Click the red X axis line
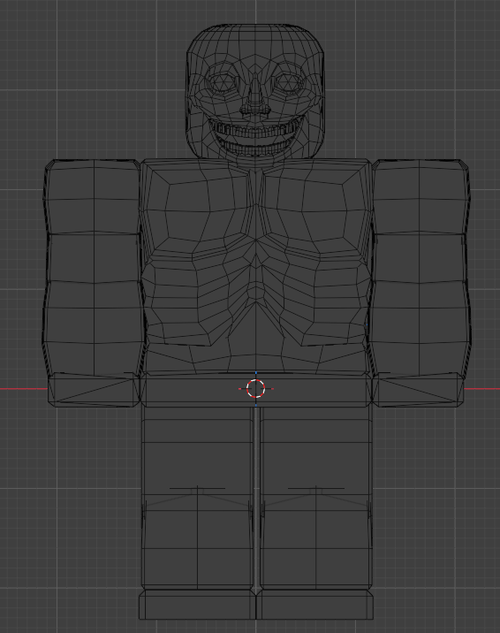This screenshot has width=500, height=633. (23, 389)
